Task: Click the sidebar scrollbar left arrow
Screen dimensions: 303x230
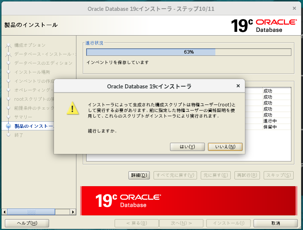Action: [4, 212]
